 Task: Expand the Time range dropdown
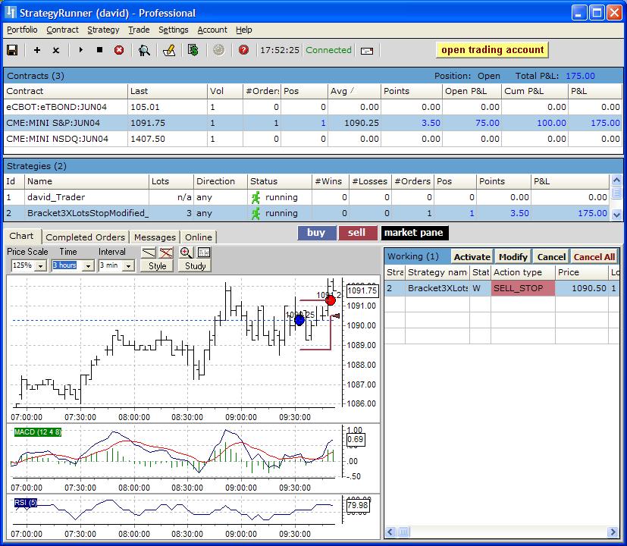(88, 266)
